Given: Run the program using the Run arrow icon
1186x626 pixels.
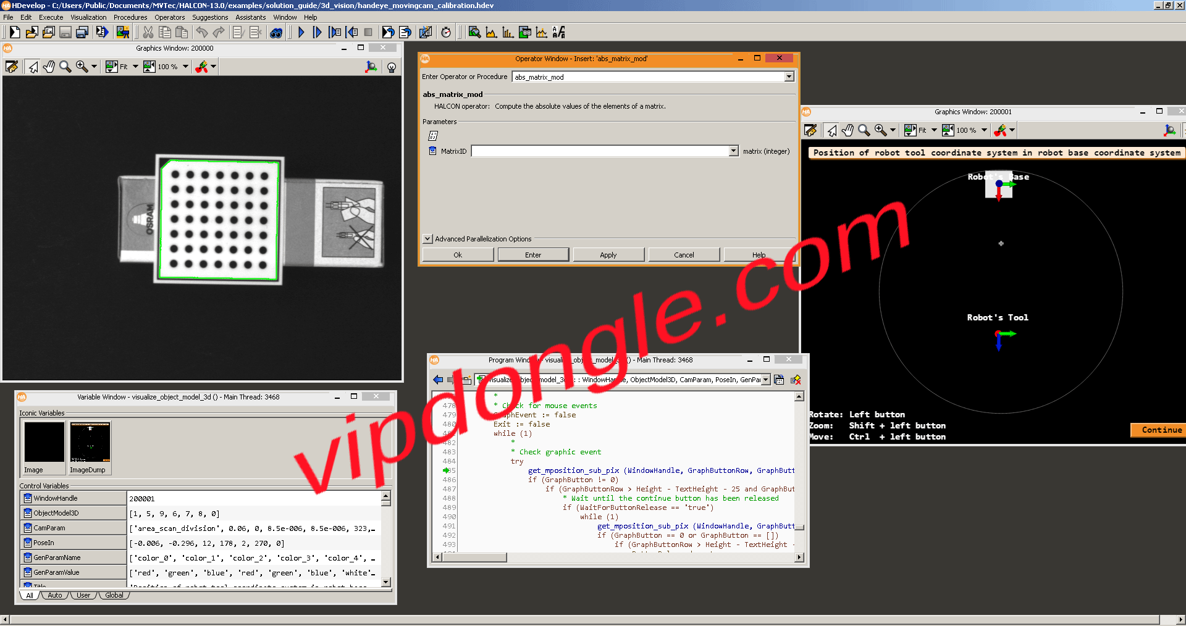Looking at the screenshot, I should [x=301, y=33].
